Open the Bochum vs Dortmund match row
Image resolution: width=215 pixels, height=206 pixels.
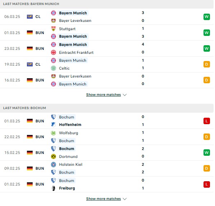coord(107,153)
